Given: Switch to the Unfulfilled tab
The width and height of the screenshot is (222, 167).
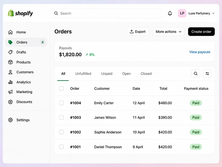Looking at the screenshot, I should (x=83, y=74).
